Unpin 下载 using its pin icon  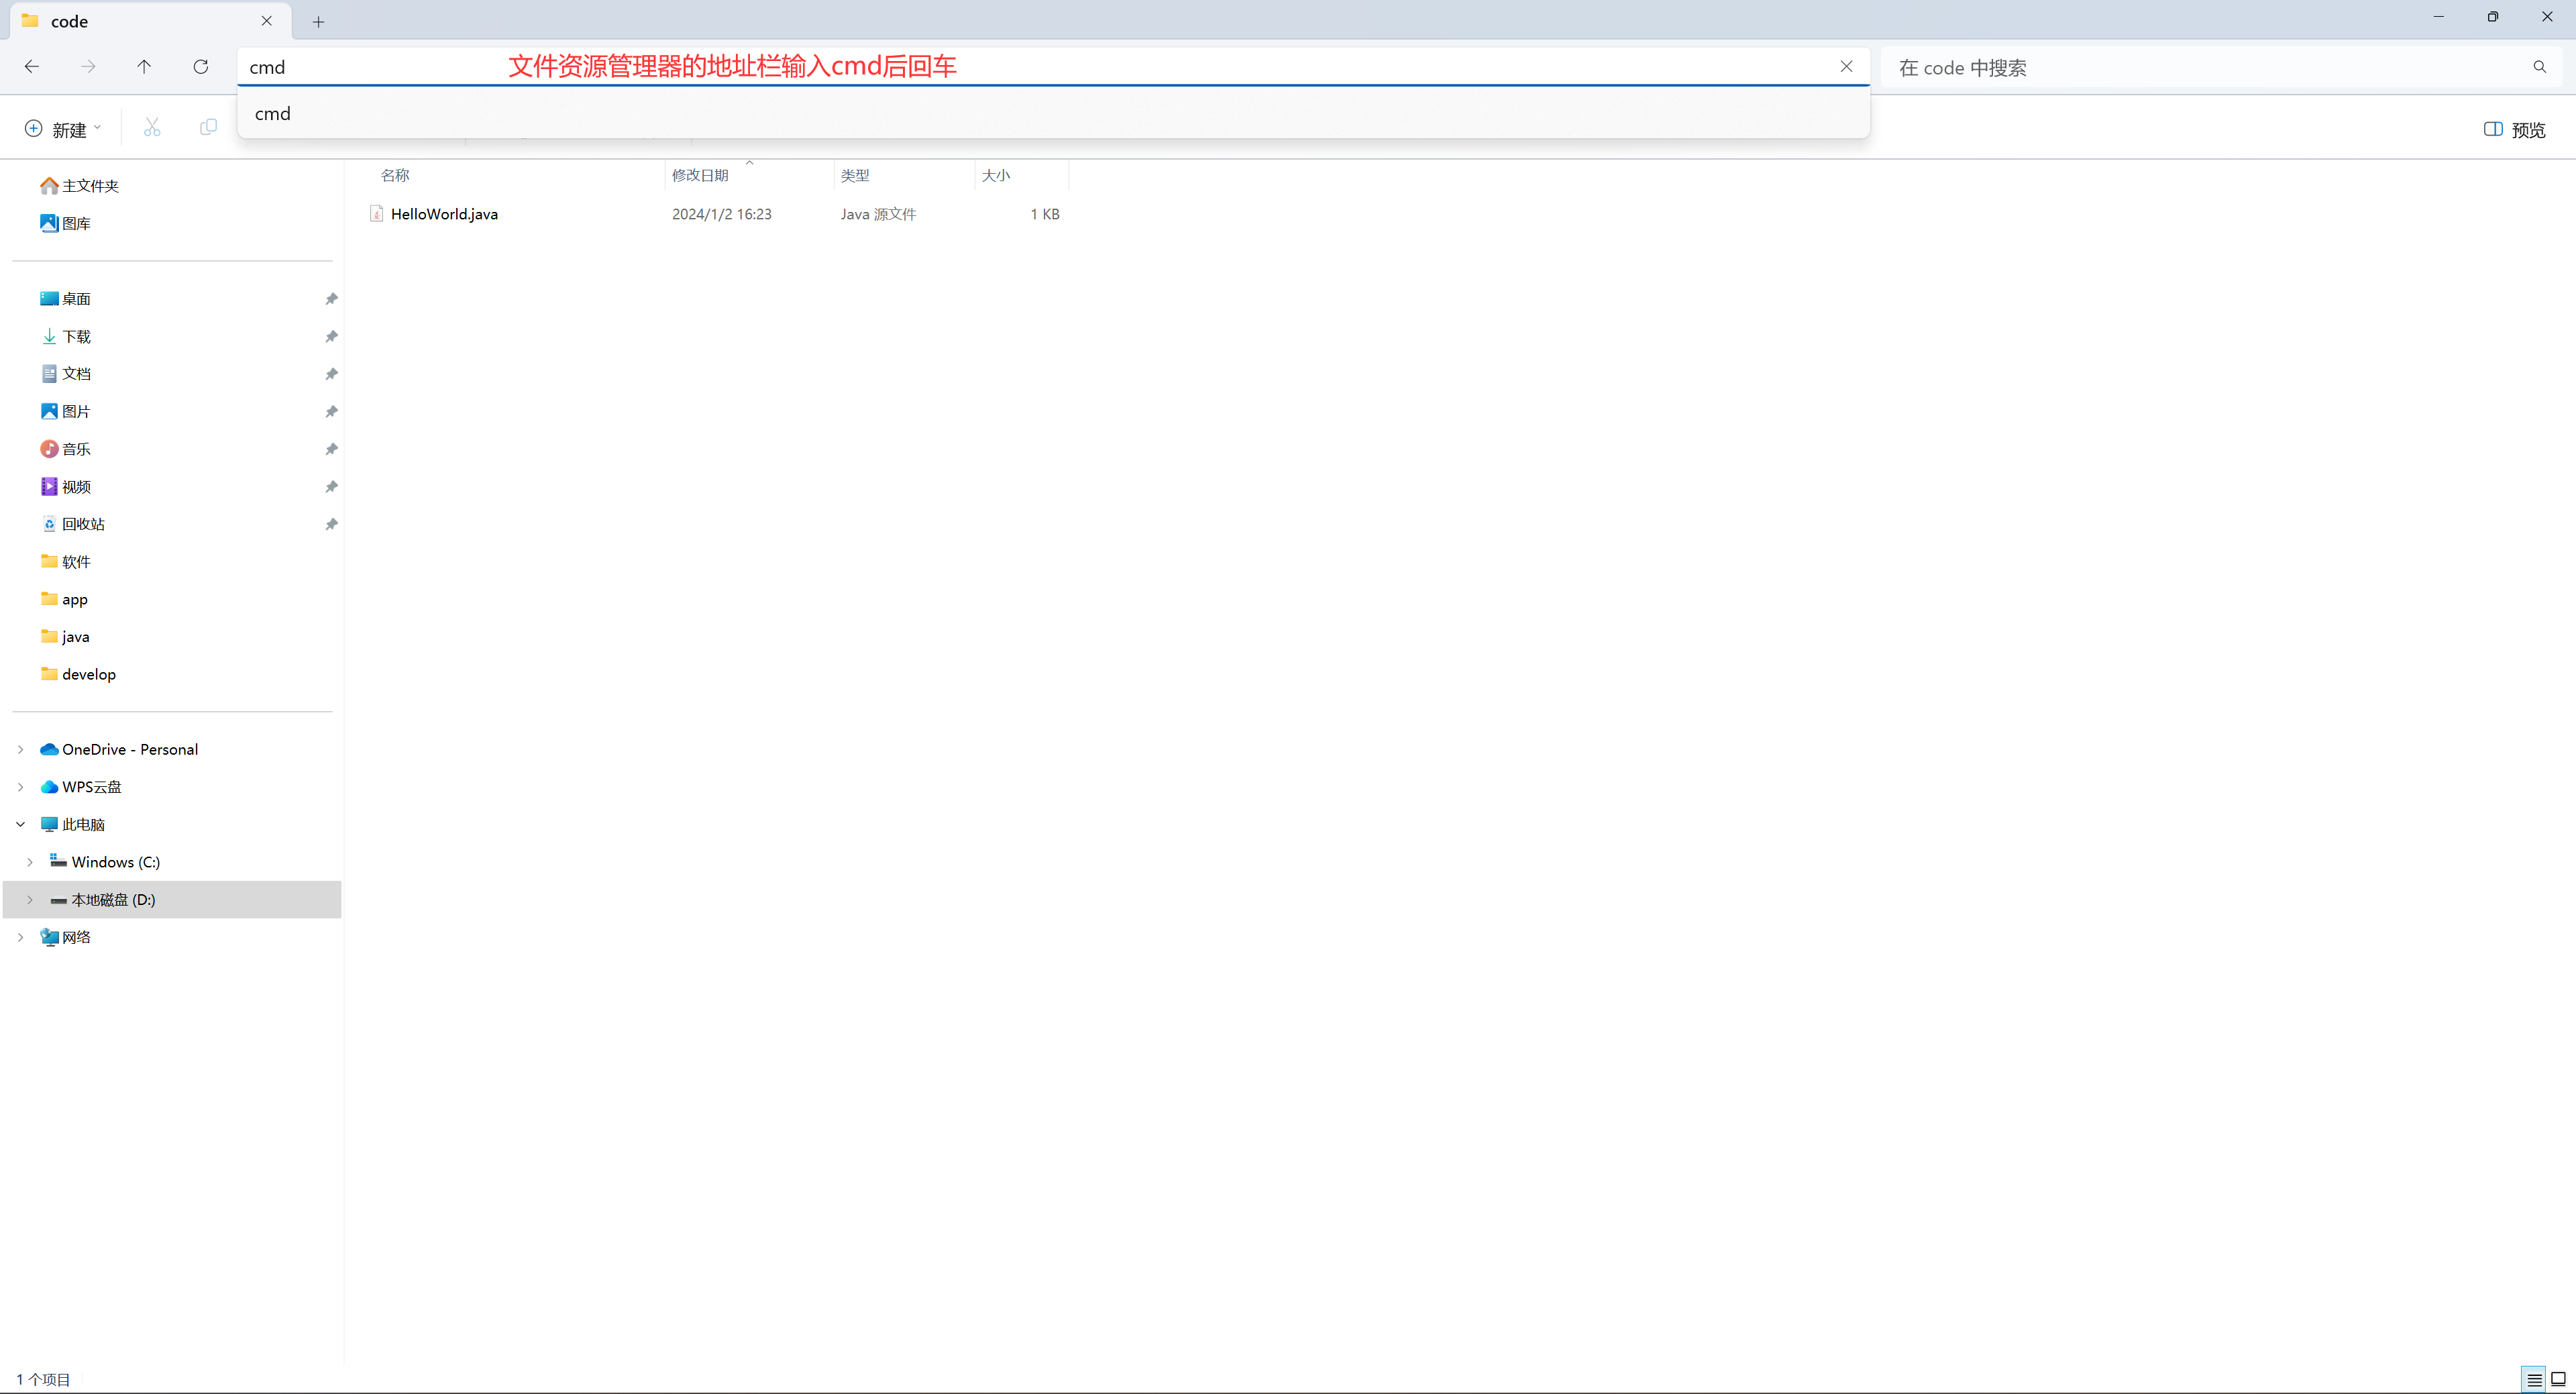coord(331,337)
